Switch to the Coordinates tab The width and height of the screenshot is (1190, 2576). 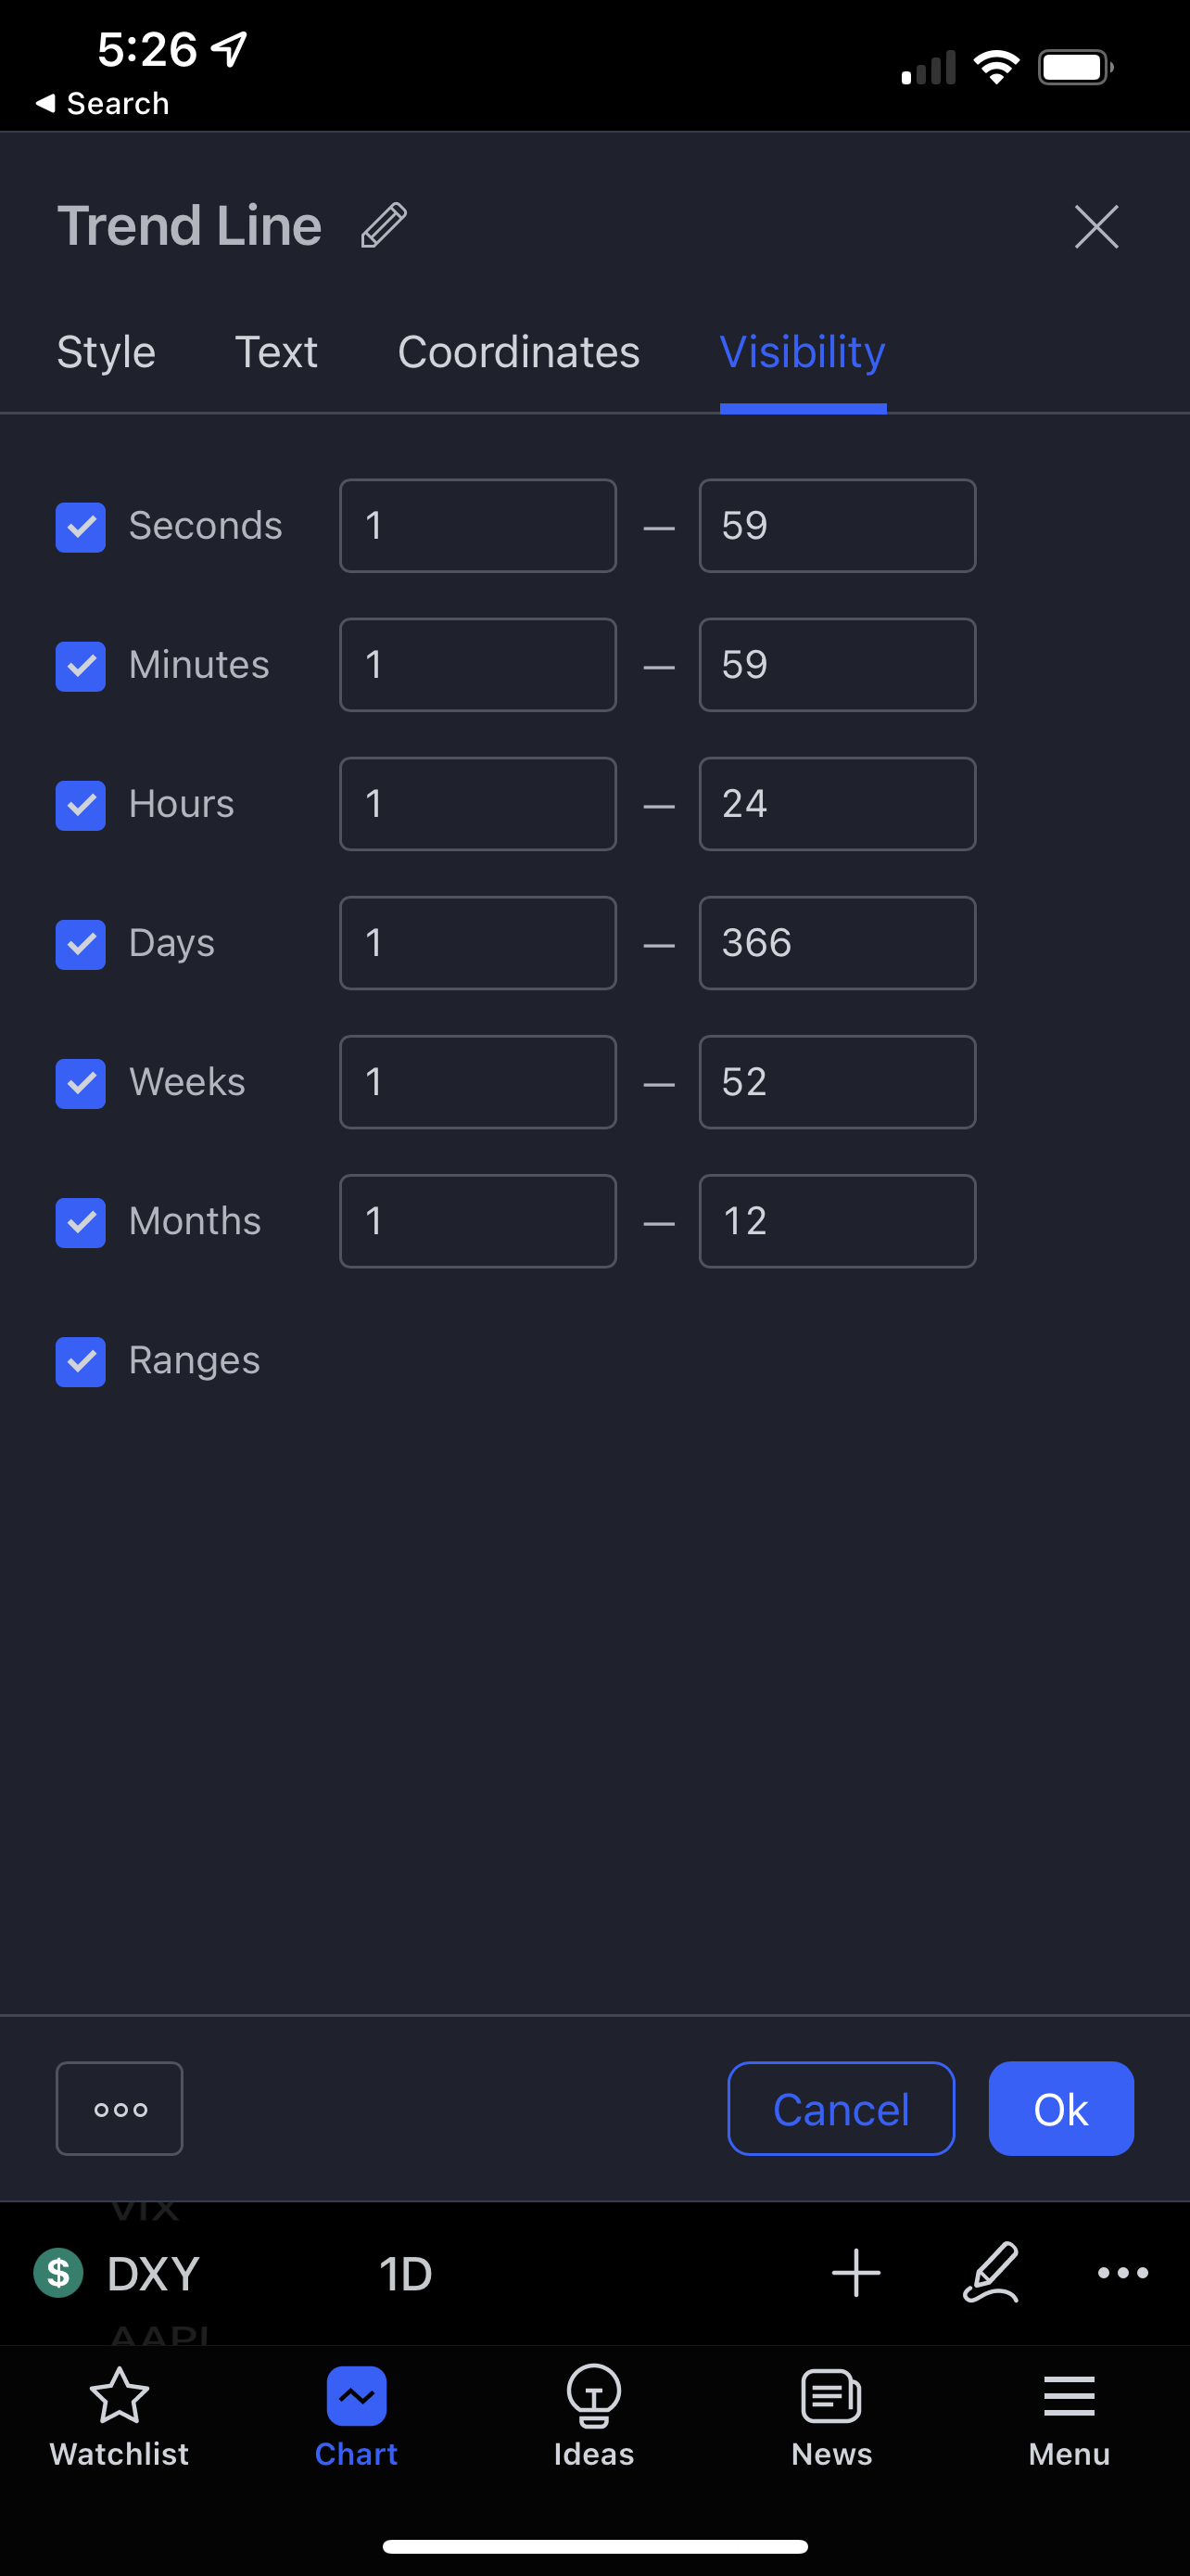[519, 352]
